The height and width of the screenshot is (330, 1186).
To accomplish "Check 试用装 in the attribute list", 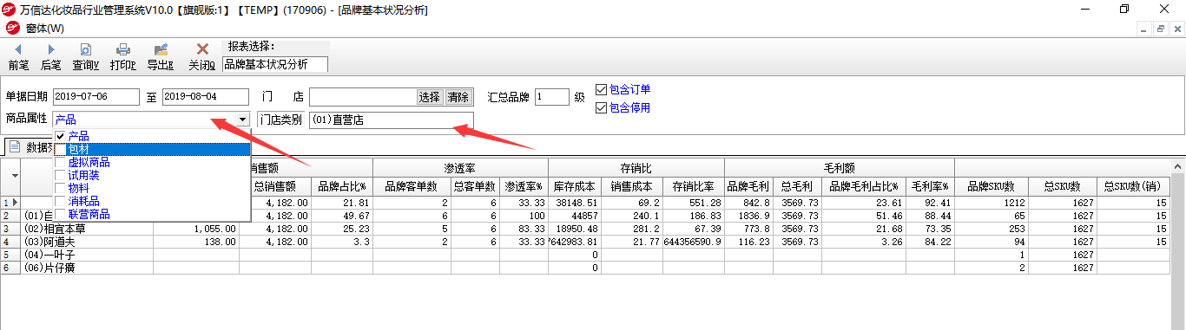I will (x=60, y=175).
